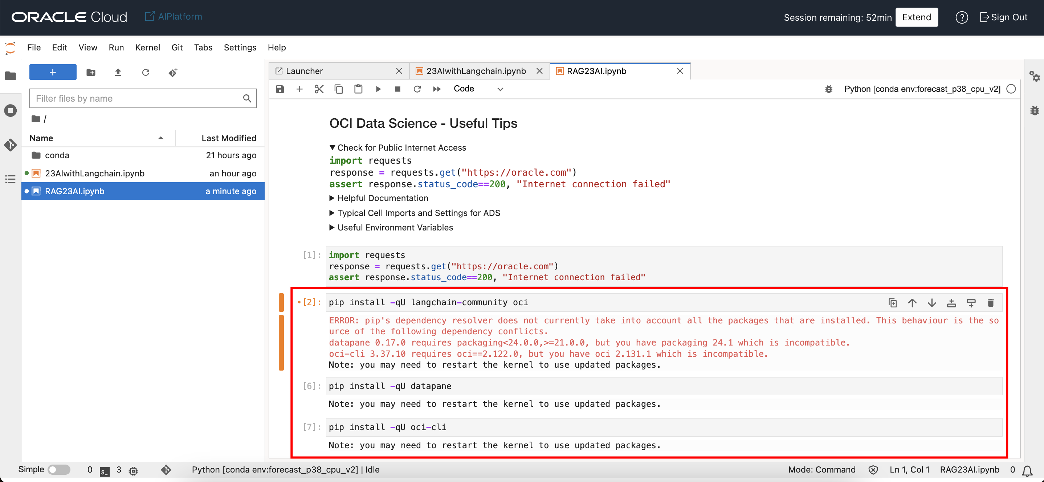Enable the notebook debugger bug icon
Image resolution: width=1044 pixels, height=482 pixels.
tap(829, 89)
